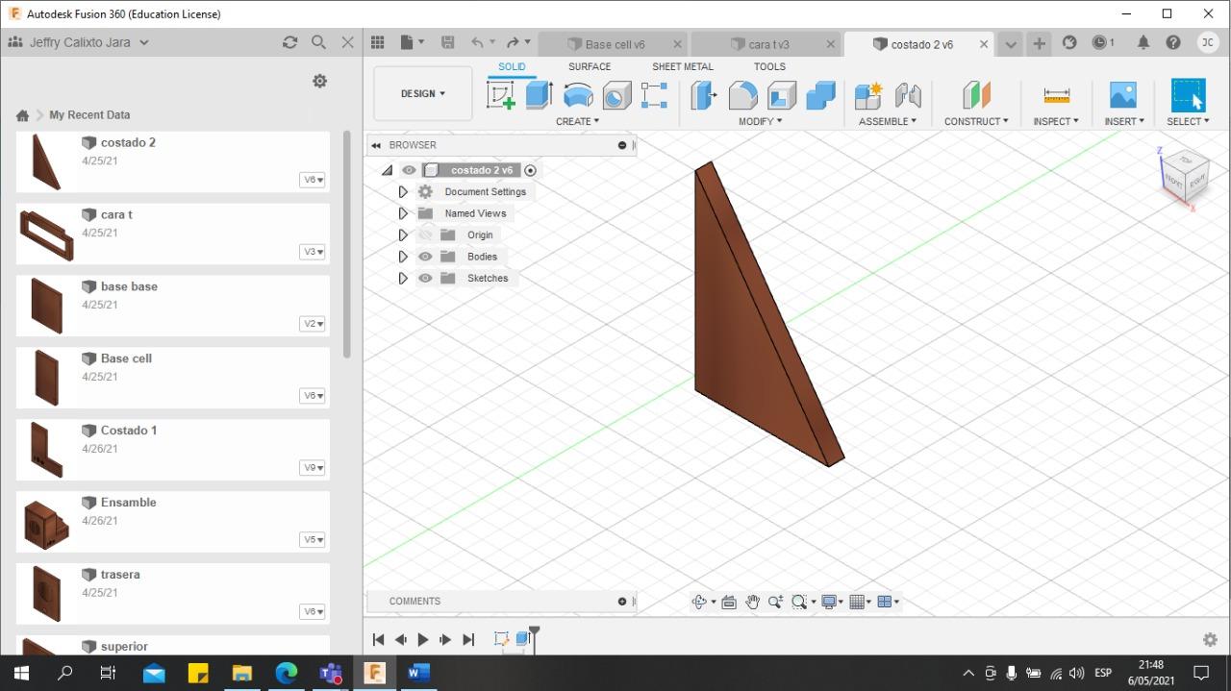Open the CREATE dropdown menu
Screen dimensions: 1231x691
tap(577, 121)
